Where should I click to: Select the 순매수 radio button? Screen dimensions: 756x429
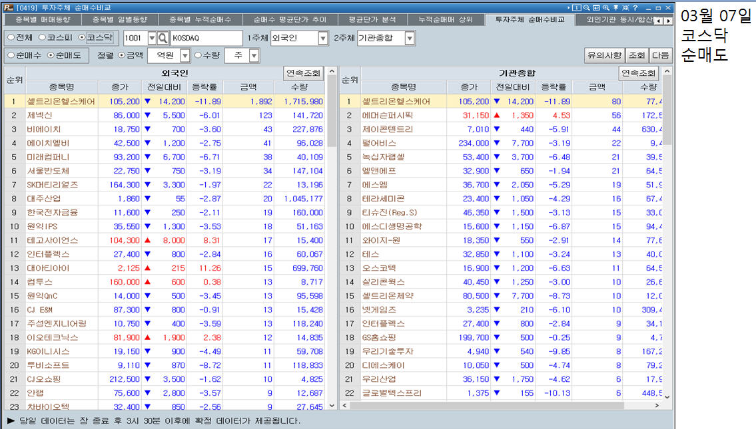tap(11, 56)
